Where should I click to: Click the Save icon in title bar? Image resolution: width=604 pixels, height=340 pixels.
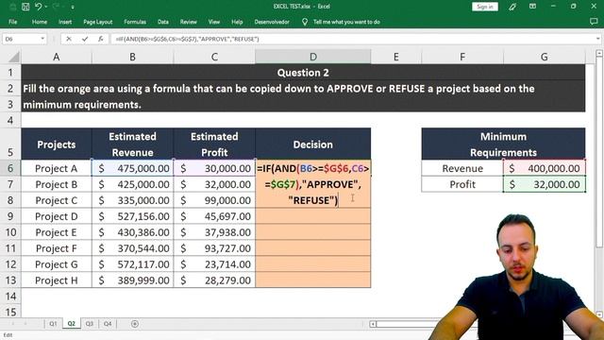[x=25, y=7]
